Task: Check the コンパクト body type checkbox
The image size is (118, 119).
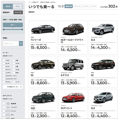Action: tap(4, 107)
